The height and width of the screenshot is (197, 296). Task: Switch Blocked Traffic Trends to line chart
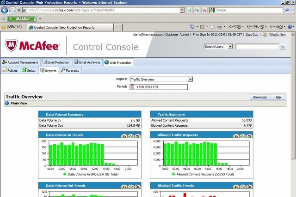tap(243, 186)
